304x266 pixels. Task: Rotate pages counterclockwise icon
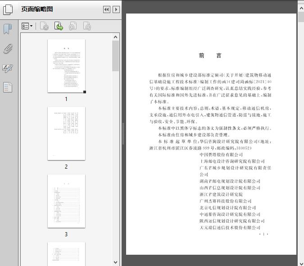(73, 26)
